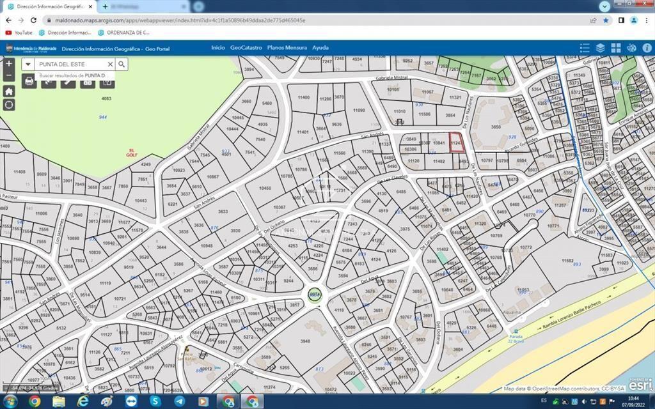The image size is (655, 409).
Task: Reload the current page
Action: (33, 20)
